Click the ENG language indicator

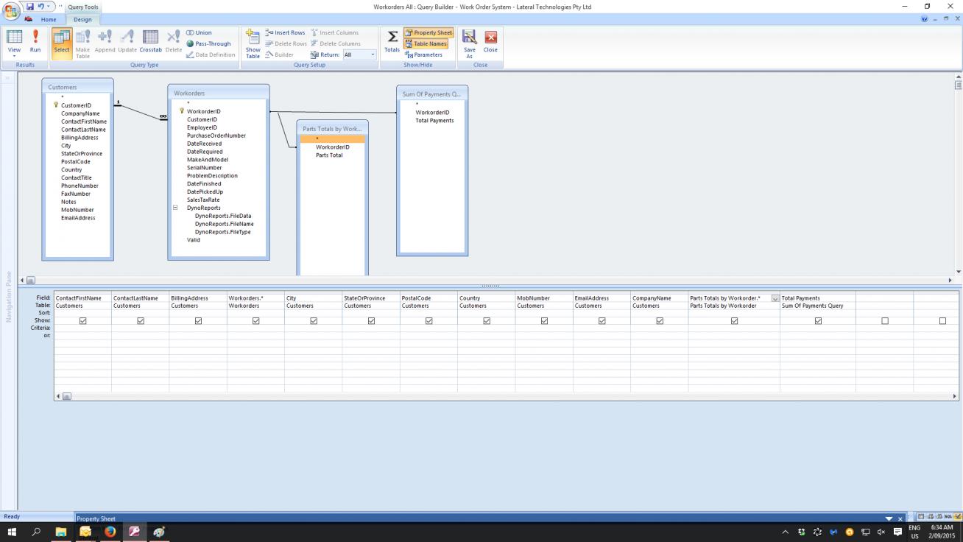(914, 527)
